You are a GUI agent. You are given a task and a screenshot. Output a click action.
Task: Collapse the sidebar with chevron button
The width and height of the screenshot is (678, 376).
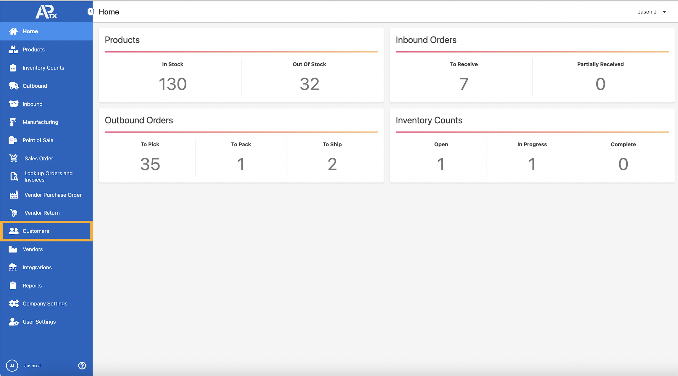pos(90,12)
